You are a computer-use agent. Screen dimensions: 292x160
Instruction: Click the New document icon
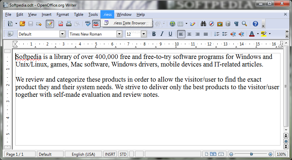coord(11,24)
